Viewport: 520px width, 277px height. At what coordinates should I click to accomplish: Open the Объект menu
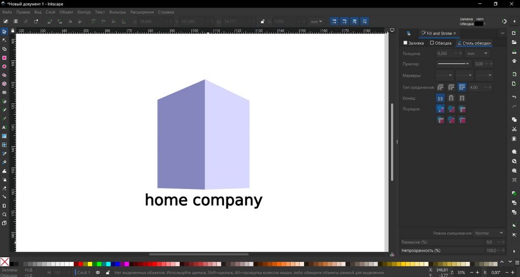67,12
